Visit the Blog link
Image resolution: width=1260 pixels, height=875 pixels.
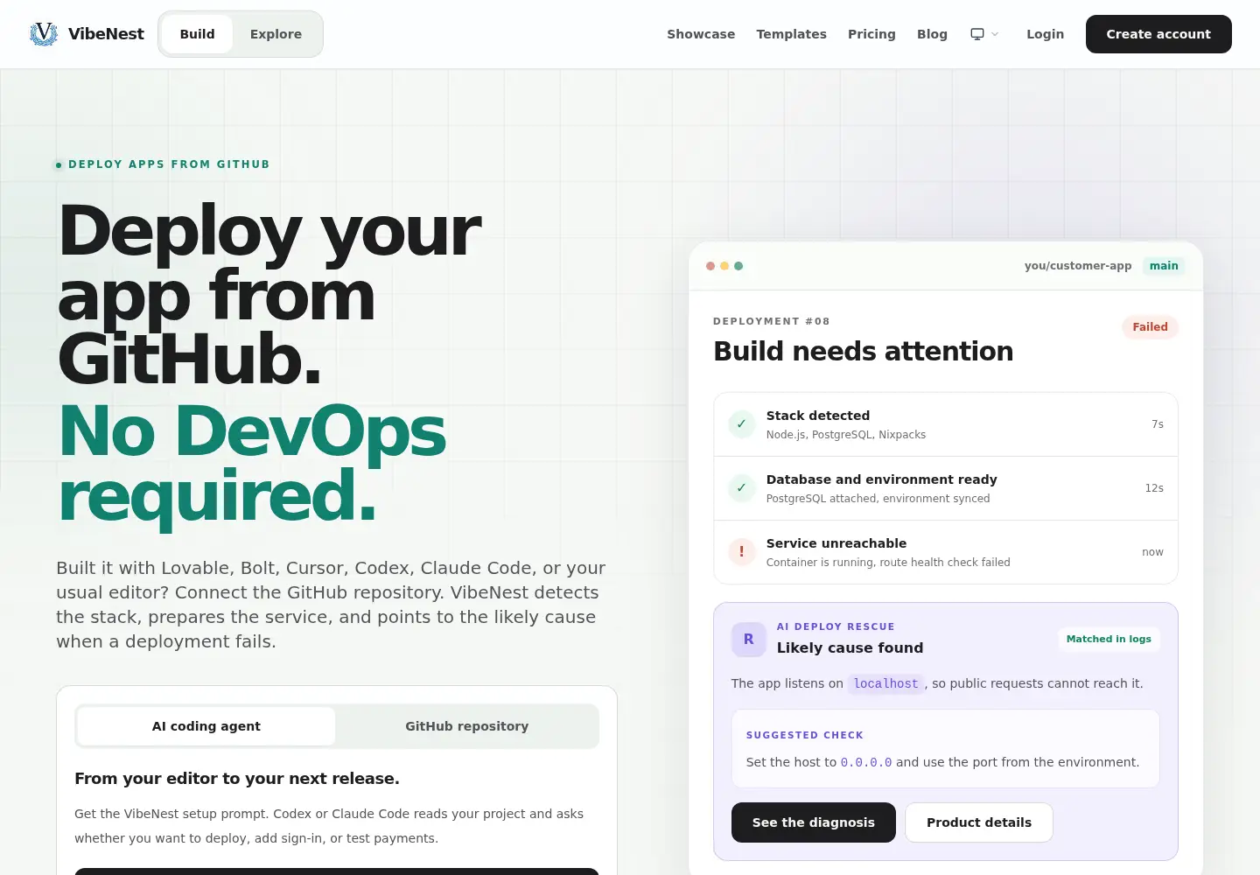[932, 34]
